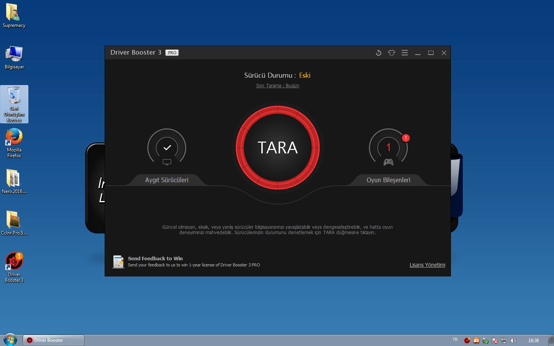Click the red exclamation alert badge
554x346 pixels.
pyautogui.click(x=406, y=138)
